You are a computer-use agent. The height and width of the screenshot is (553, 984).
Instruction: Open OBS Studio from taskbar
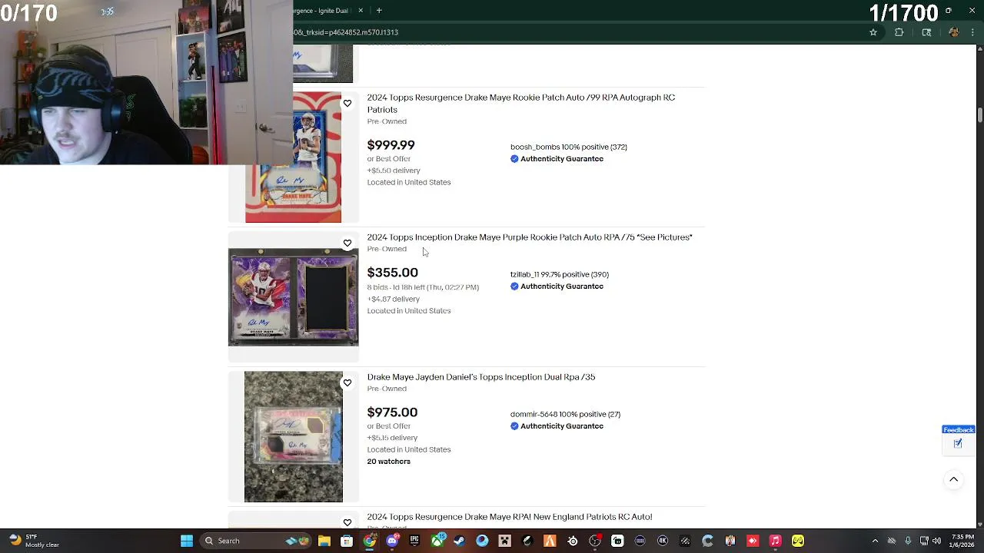point(595,541)
